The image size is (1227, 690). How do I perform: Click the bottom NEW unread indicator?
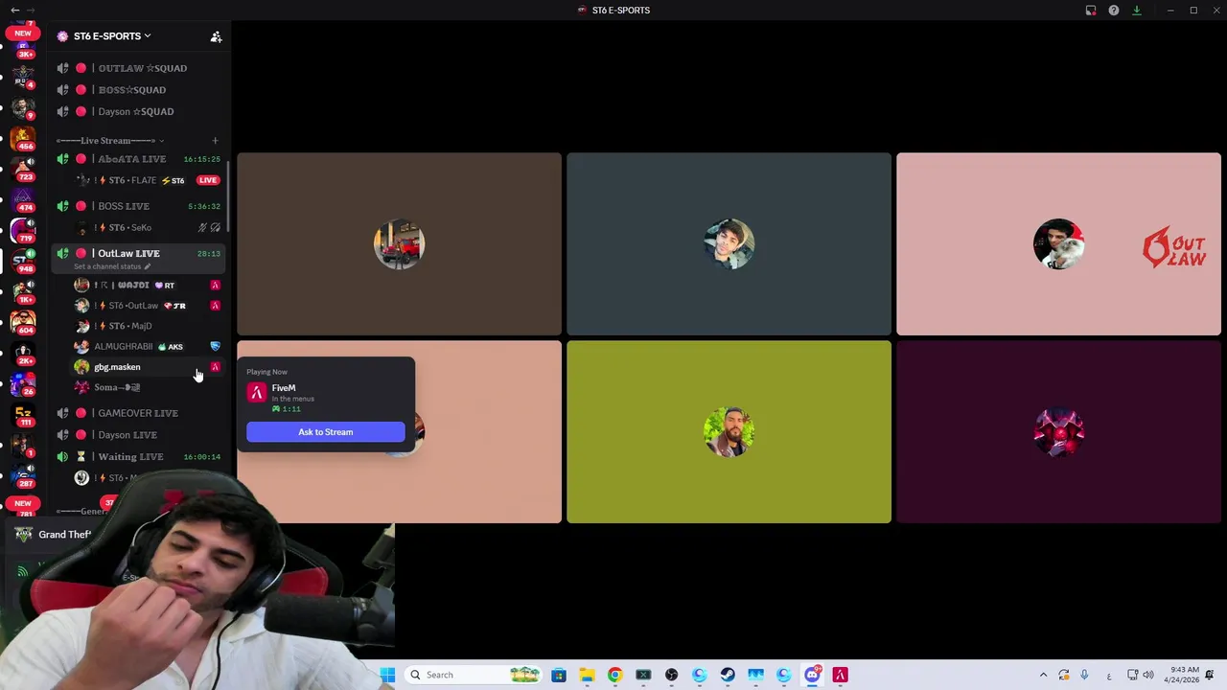click(22, 503)
